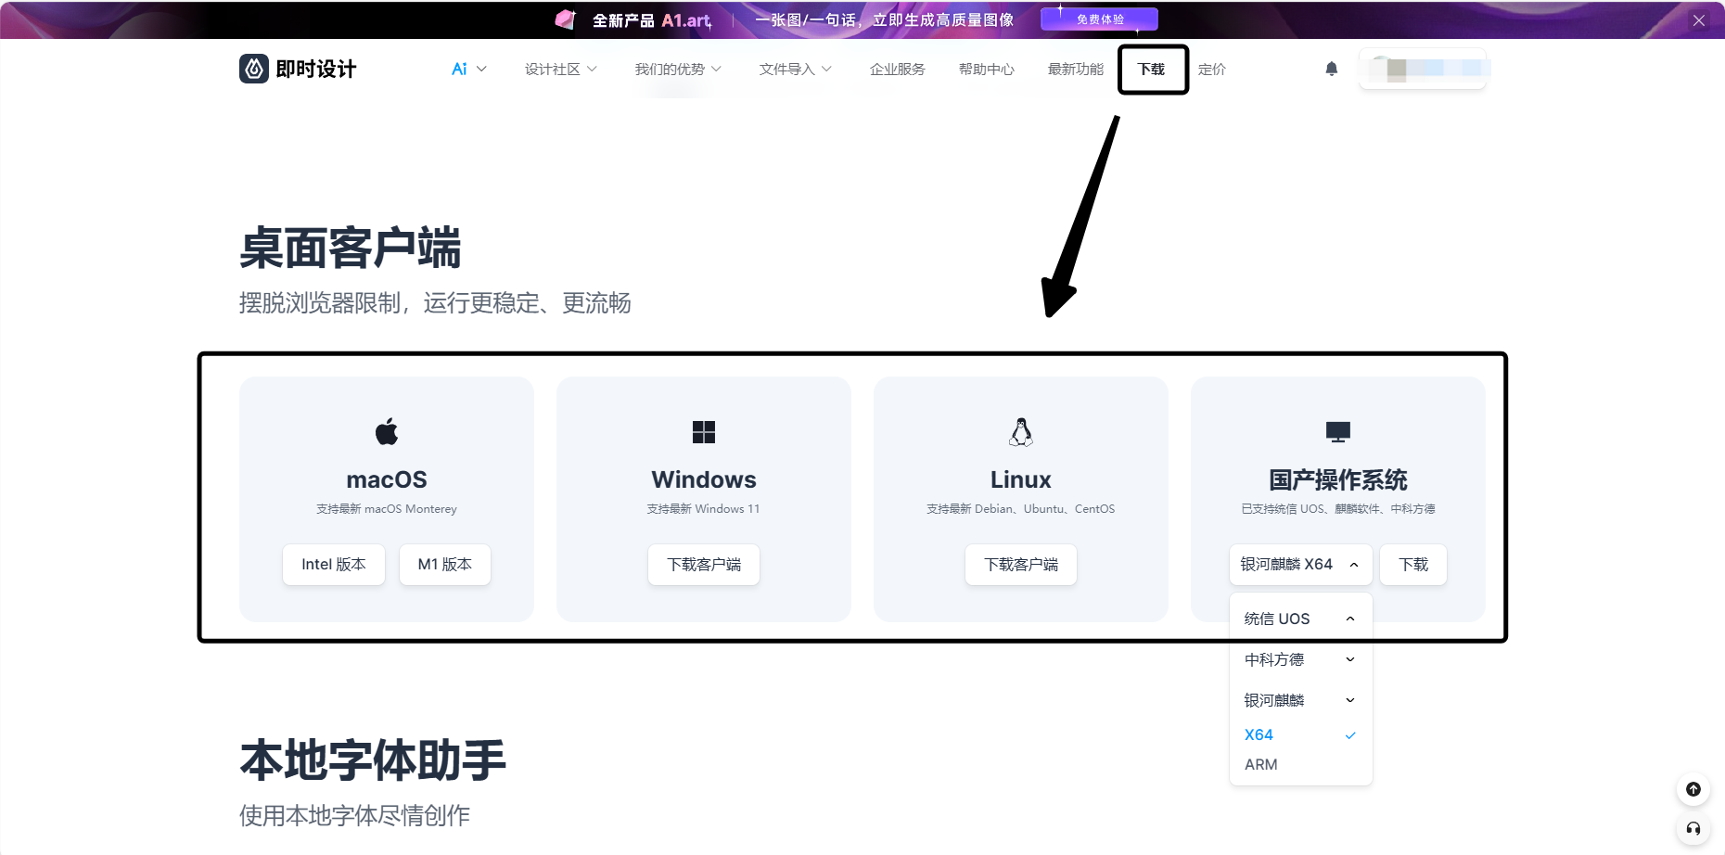Click the 即时设计 logo icon
The image size is (1725, 855).
tap(254, 69)
